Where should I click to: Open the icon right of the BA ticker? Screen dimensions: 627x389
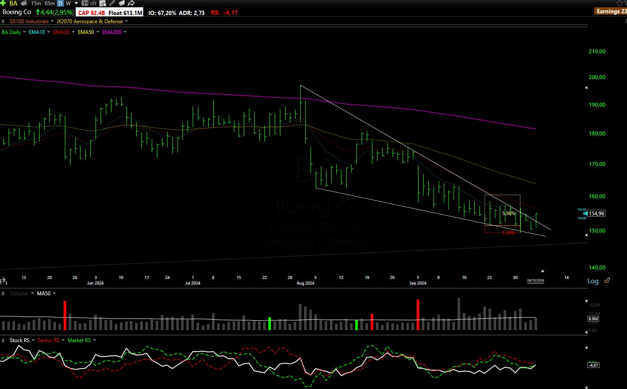tap(24, 3)
